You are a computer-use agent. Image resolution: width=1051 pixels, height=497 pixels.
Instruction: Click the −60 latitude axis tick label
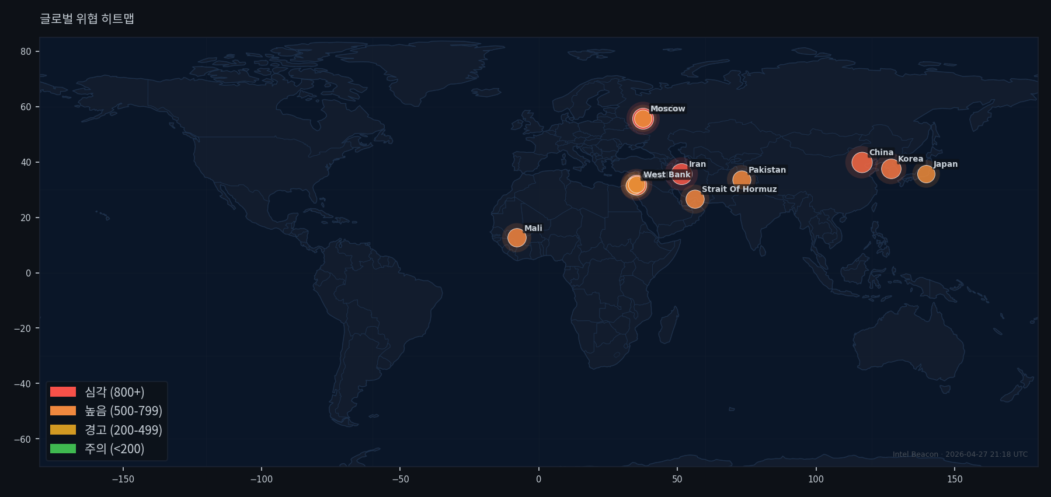[x=23, y=439]
